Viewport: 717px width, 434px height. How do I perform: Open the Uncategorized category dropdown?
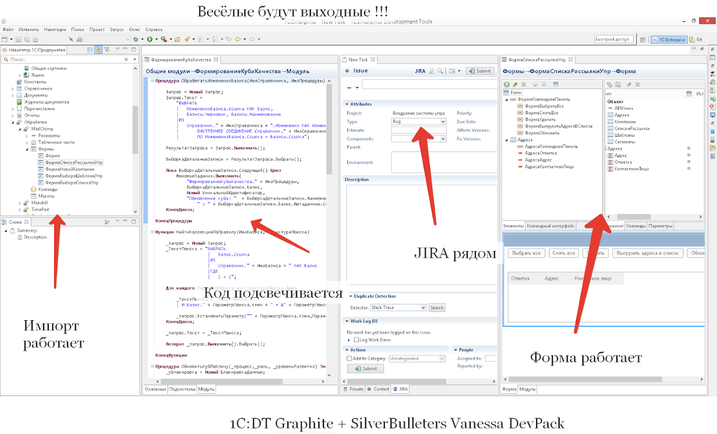pos(417,358)
